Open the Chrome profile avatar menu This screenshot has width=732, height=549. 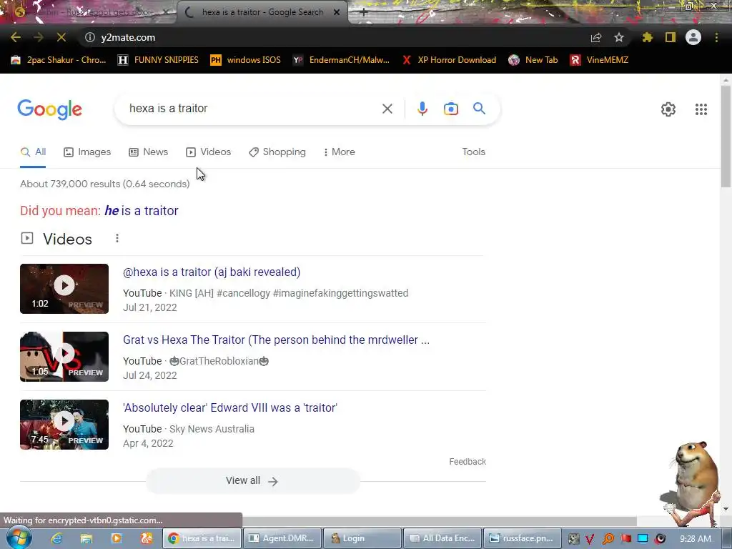point(693,37)
